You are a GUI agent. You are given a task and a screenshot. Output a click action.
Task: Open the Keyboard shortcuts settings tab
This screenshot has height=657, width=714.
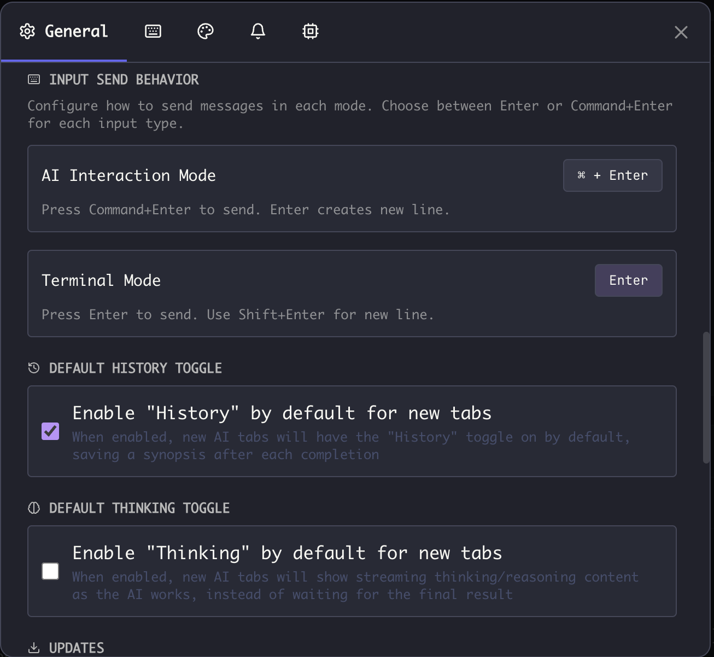pos(153,31)
